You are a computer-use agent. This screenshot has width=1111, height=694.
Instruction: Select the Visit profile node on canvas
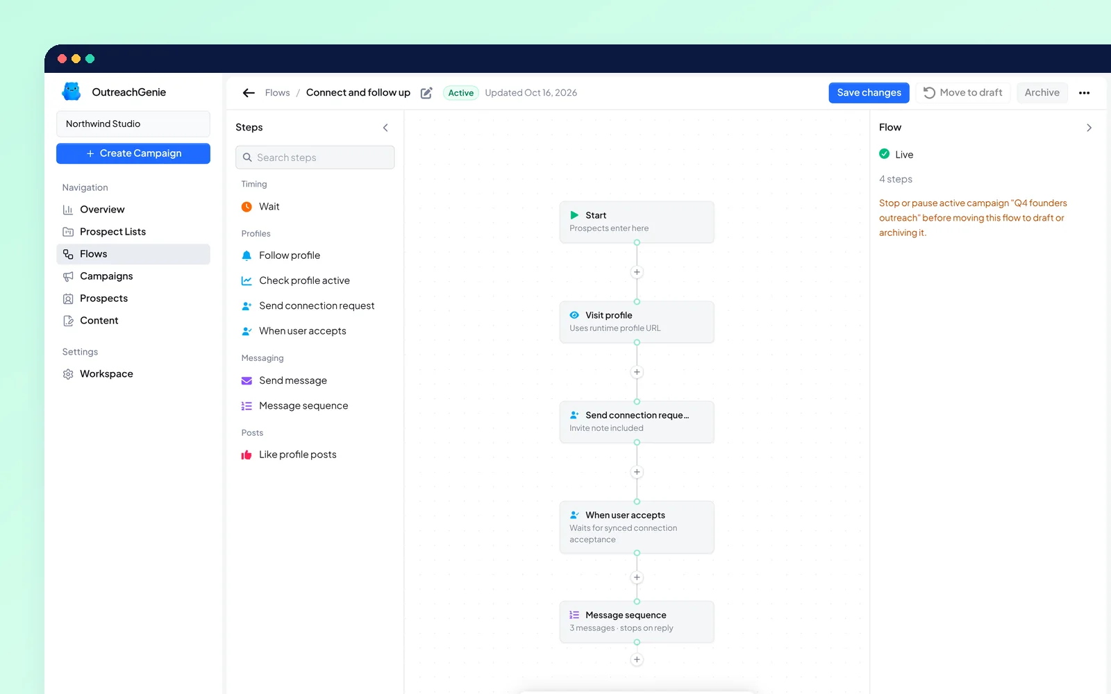point(637,322)
